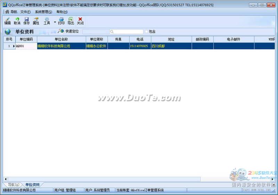Select the 四川成都 address cell
Viewport: 278px width, 195px height.
[171, 46]
